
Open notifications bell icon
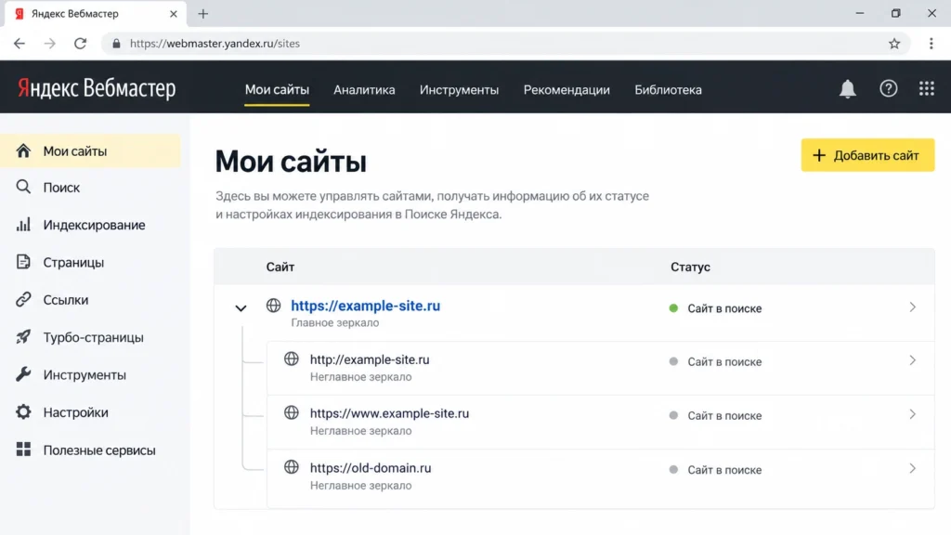coord(847,89)
